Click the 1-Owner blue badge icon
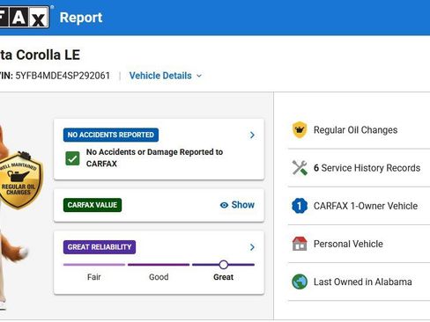The height and width of the screenshot is (322, 430). tap(300, 206)
